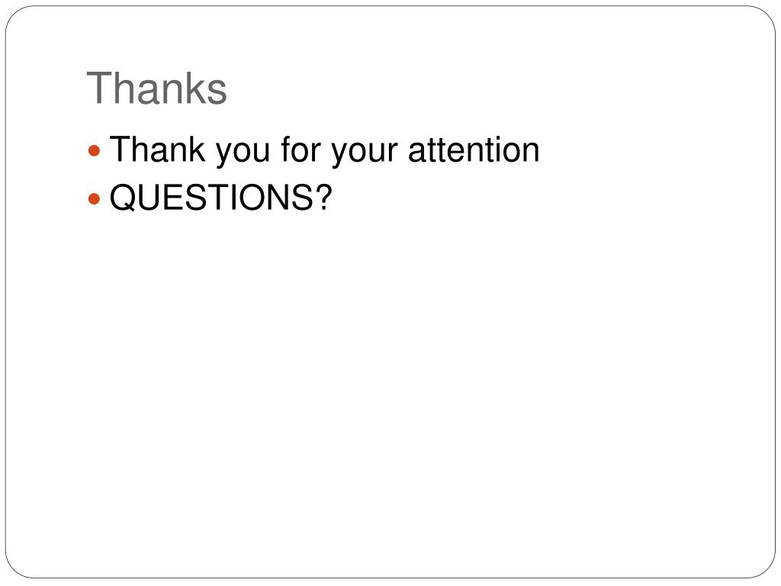Click the capital "T" of the "Thanks" title
Viewport: 781px width, 586px height.
pyautogui.click(x=101, y=88)
